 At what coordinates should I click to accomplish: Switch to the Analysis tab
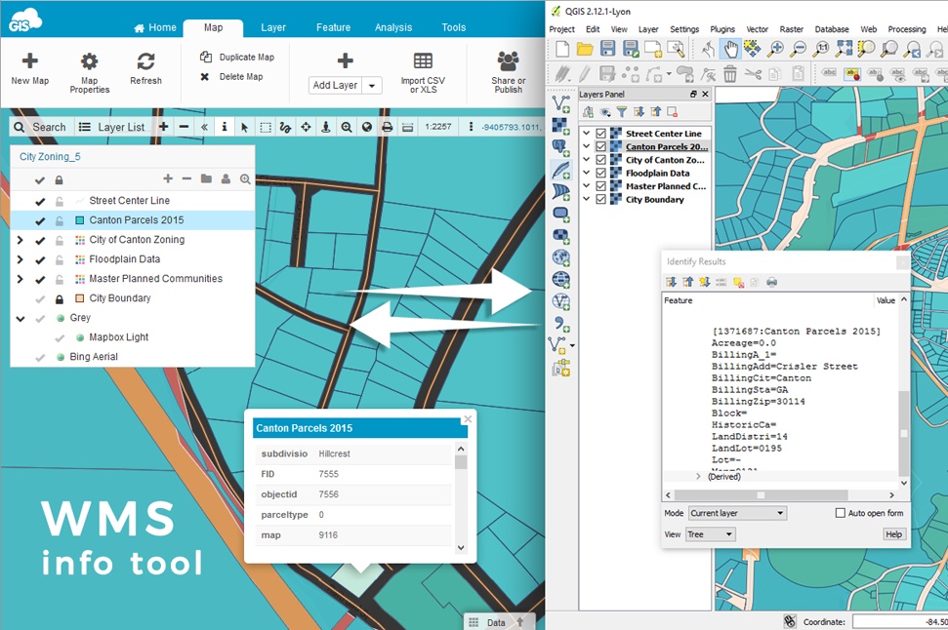click(x=393, y=27)
